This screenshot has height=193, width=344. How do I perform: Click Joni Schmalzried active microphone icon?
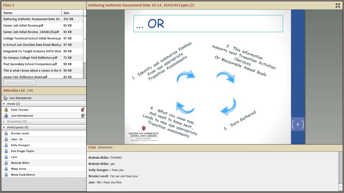(x=83, y=116)
